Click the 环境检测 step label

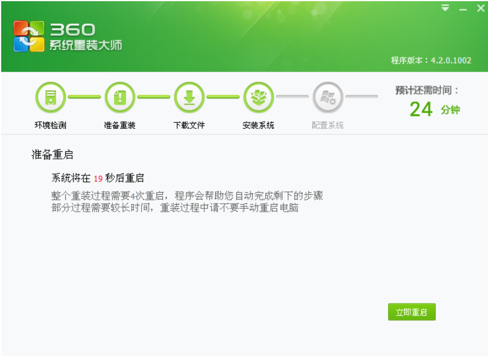pyautogui.click(x=51, y=125)
